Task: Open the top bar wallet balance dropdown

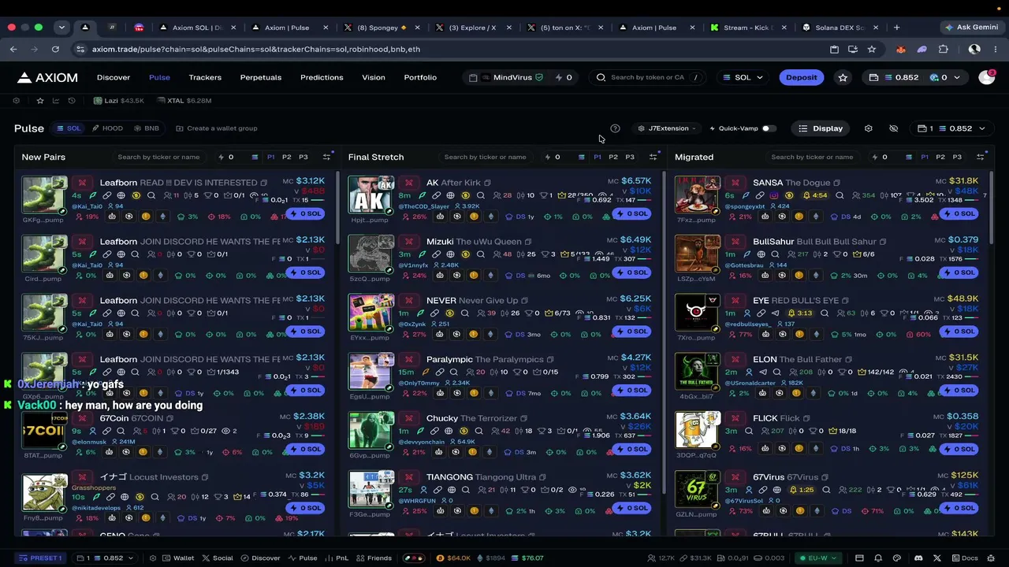Action: [x=917, y=77]
